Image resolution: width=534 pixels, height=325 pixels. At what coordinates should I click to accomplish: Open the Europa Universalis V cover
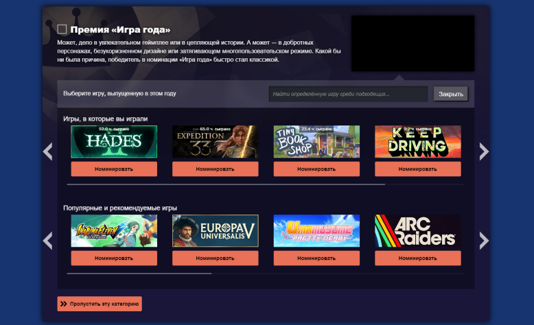[215, 231]
